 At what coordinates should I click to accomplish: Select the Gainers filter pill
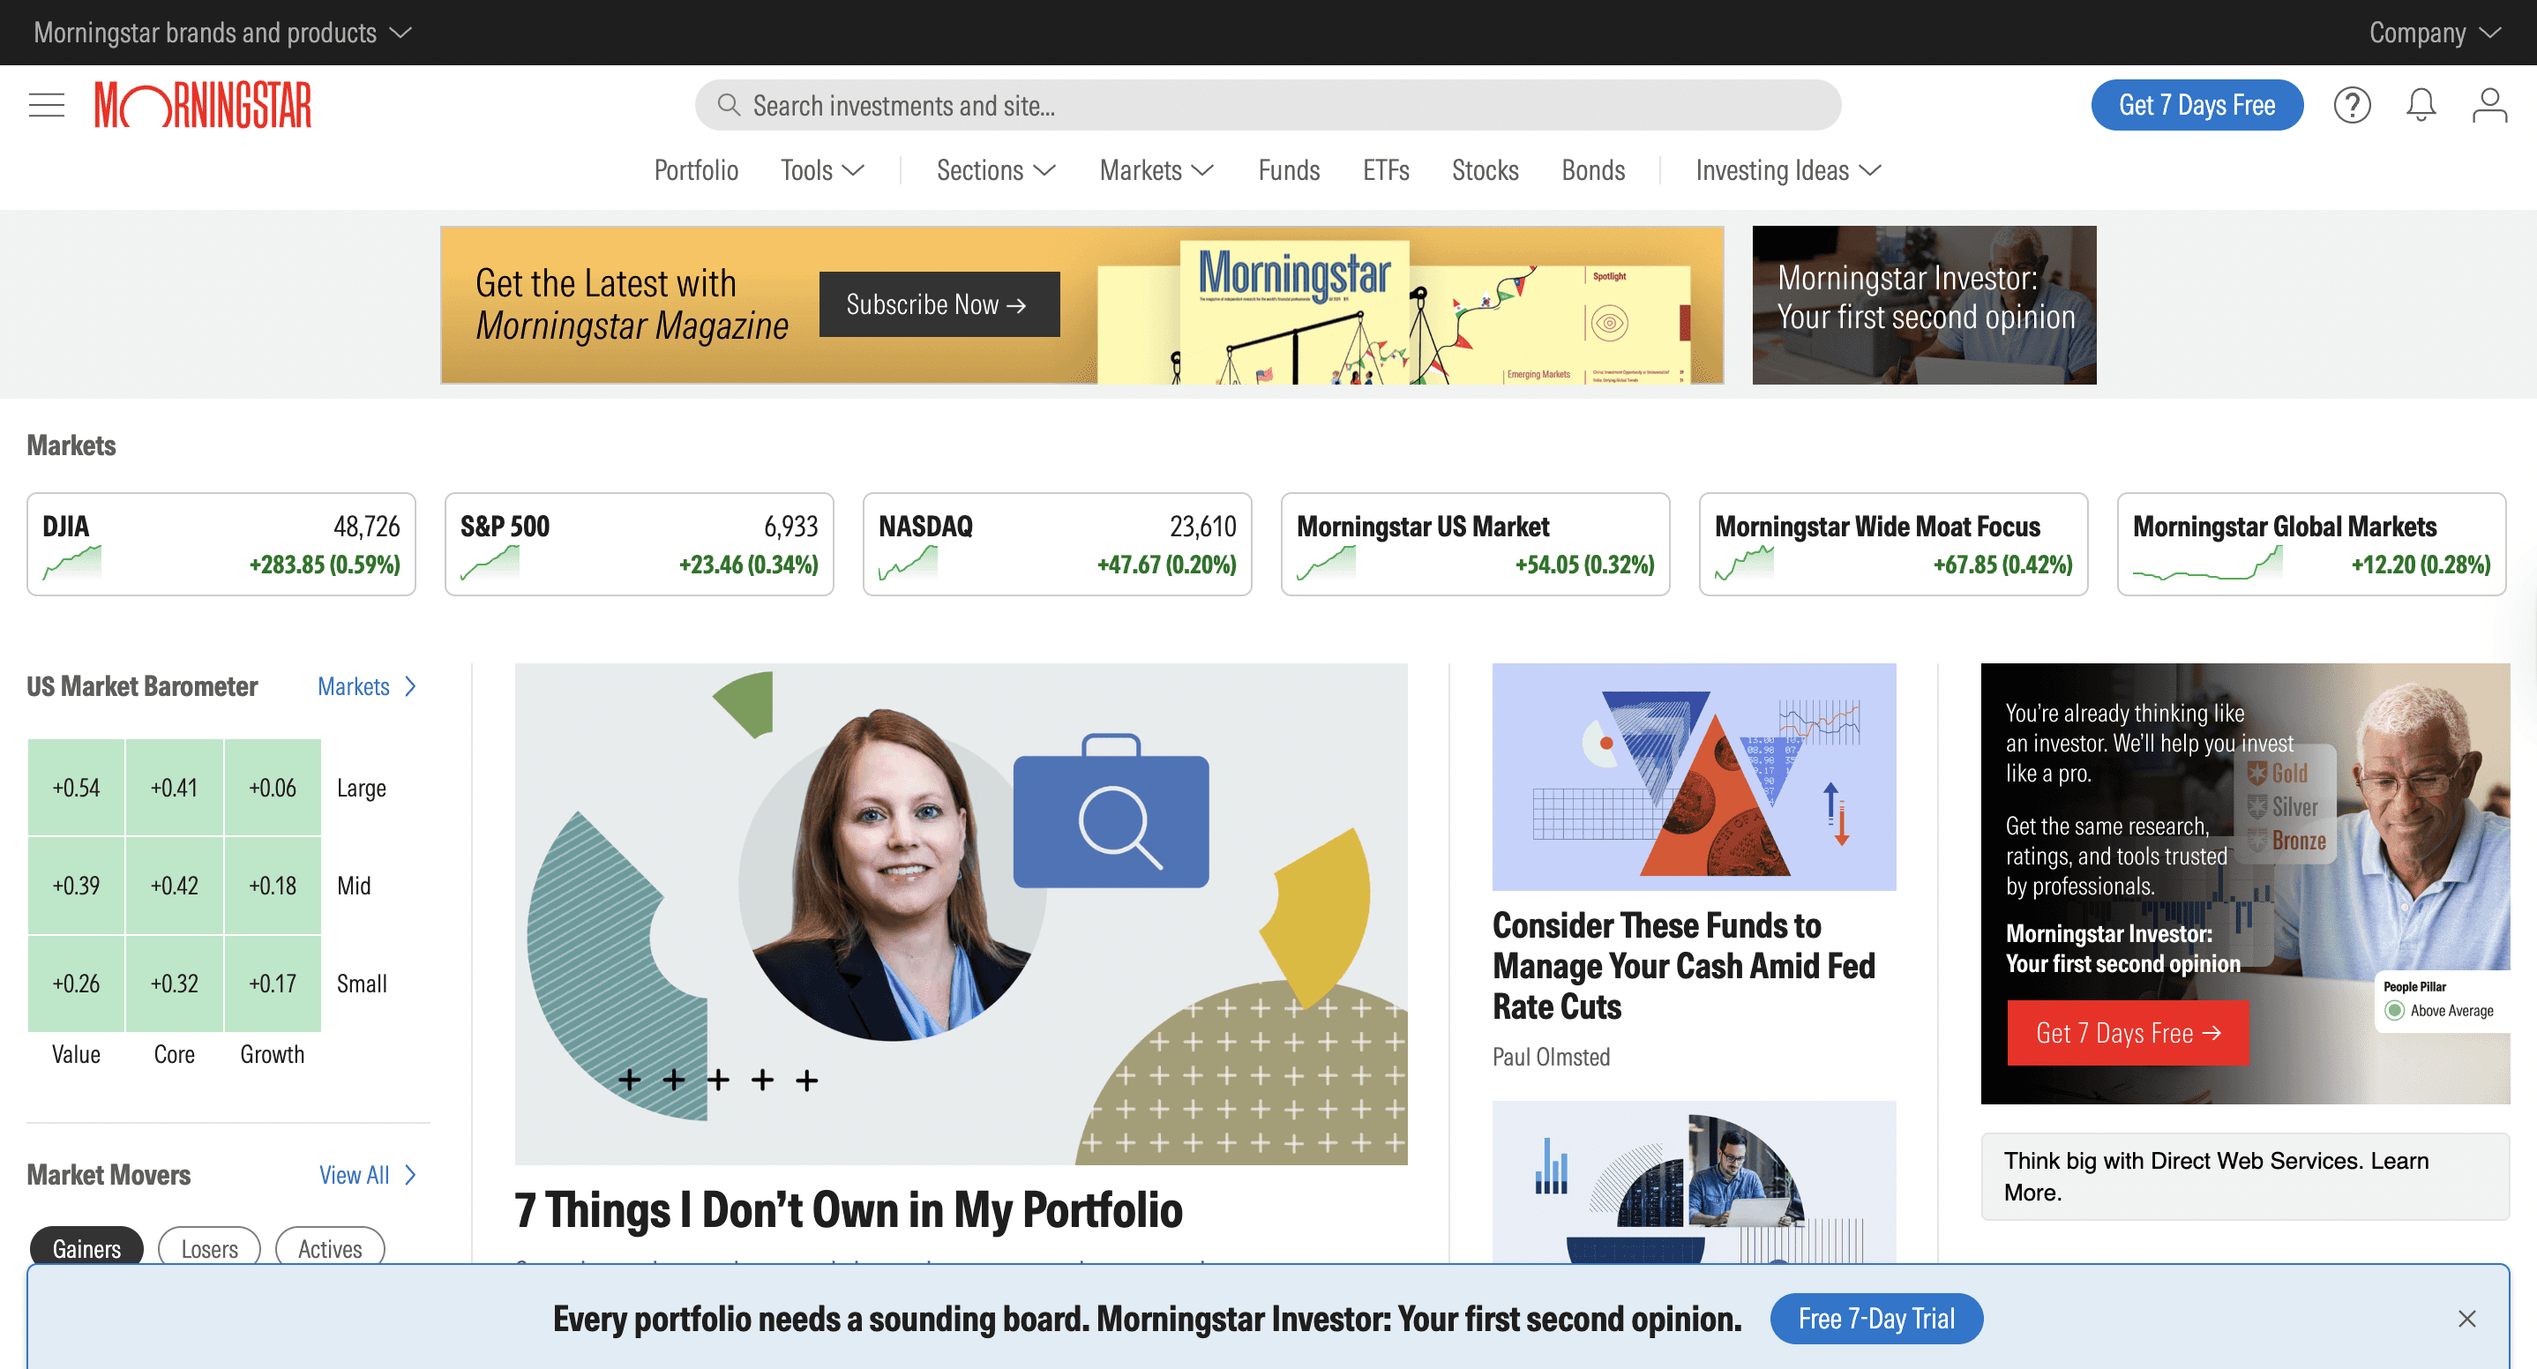pyautogui.click(x=86, y=1248)
